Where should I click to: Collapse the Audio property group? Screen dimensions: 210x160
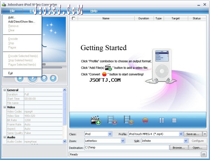click(5, 137)
